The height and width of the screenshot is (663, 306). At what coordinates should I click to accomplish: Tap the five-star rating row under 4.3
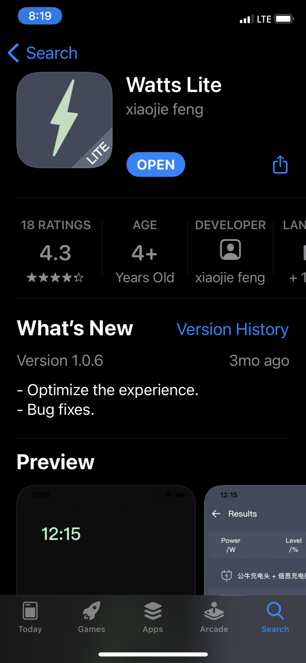(55, 277)
